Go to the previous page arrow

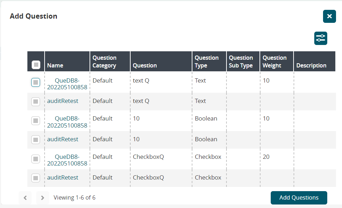coord(25,198)
